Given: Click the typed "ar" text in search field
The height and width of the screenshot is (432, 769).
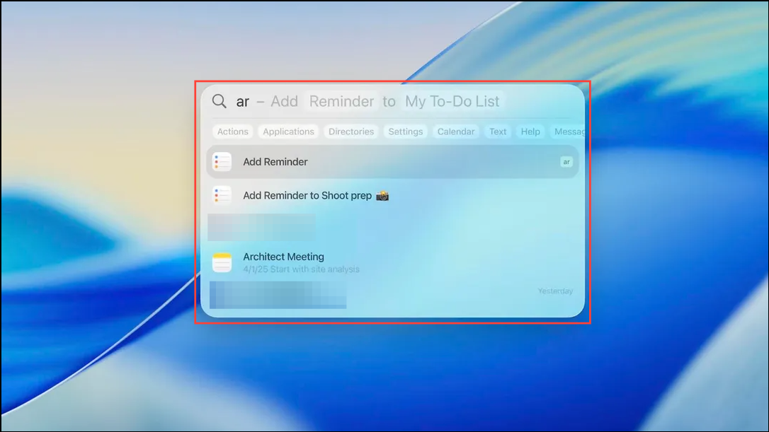Looking at the screenshot, I should pyautogui.click(x=242, y=102).
